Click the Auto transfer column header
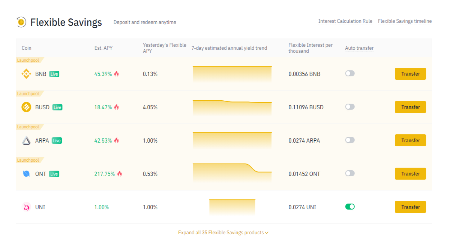This screenshot has height=241, width=450. (359, 48)
